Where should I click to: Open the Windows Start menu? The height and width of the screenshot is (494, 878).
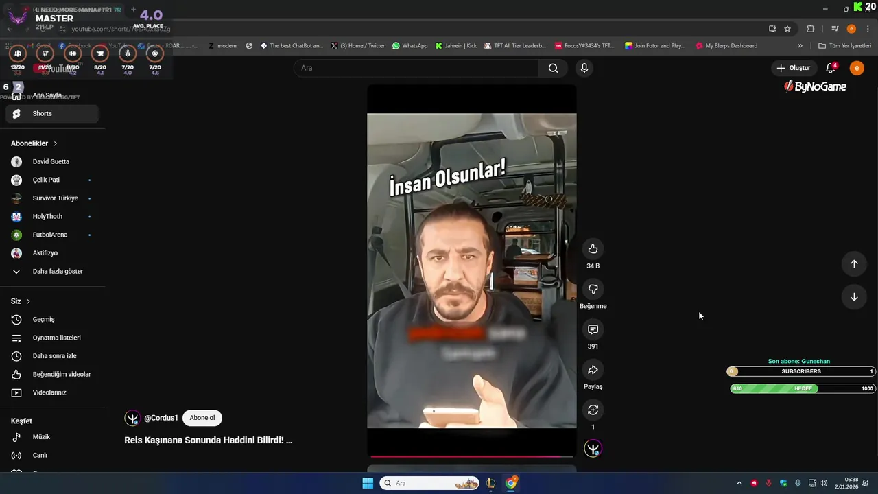coord(368,483)
